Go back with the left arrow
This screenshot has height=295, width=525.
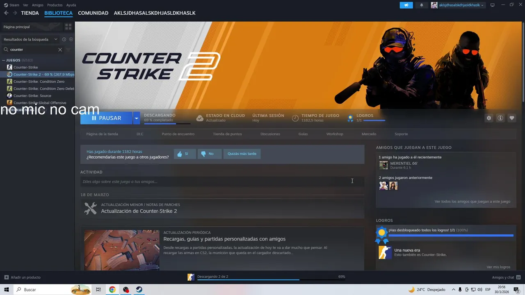tap(6, 13)
